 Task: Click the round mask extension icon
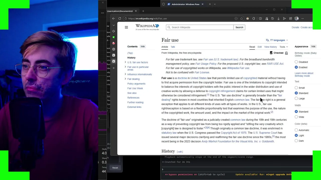(x=248, y=18)
